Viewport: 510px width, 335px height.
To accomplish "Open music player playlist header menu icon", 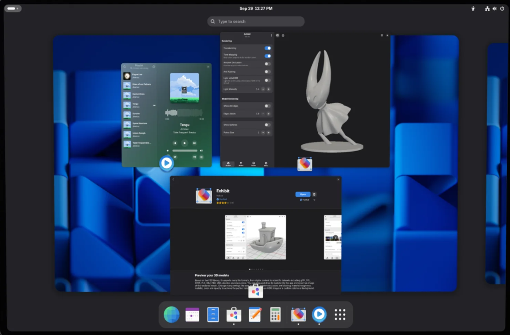I will pyautogui.click(x=154, y=67).
